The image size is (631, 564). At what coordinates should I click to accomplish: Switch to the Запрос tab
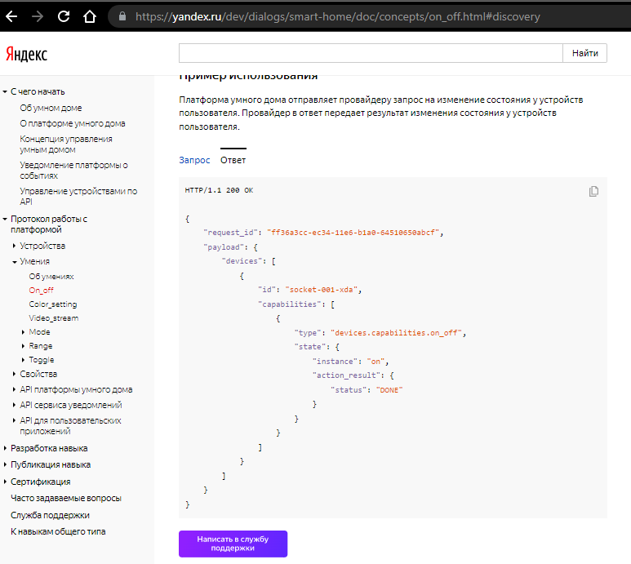(x=194, y=160)
